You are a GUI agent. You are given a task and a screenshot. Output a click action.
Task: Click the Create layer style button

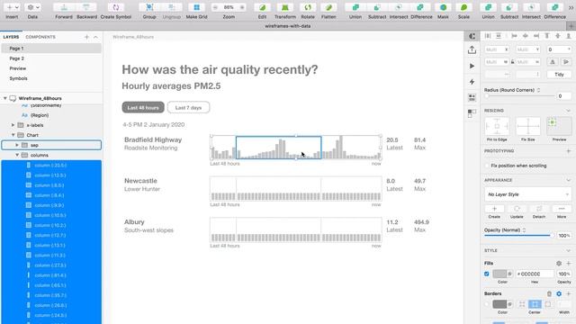tap(494, 209)
